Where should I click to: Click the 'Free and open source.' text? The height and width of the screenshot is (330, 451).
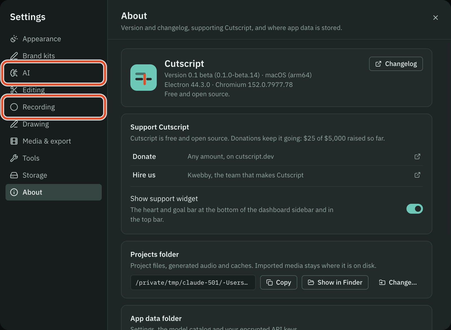(197, 94)
